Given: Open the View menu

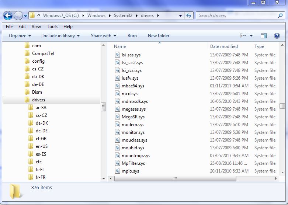Looking at the screenshot, I should coord(36,27).
